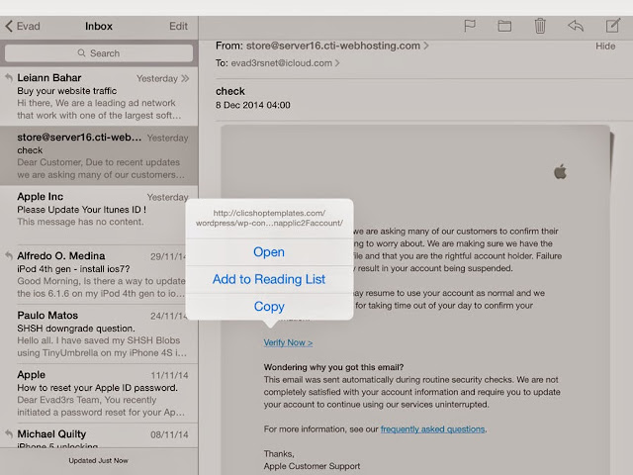The image size is (633, 475).
Task: Tap replied arrow beside Michael Quilty
Action: click(9, 433)
